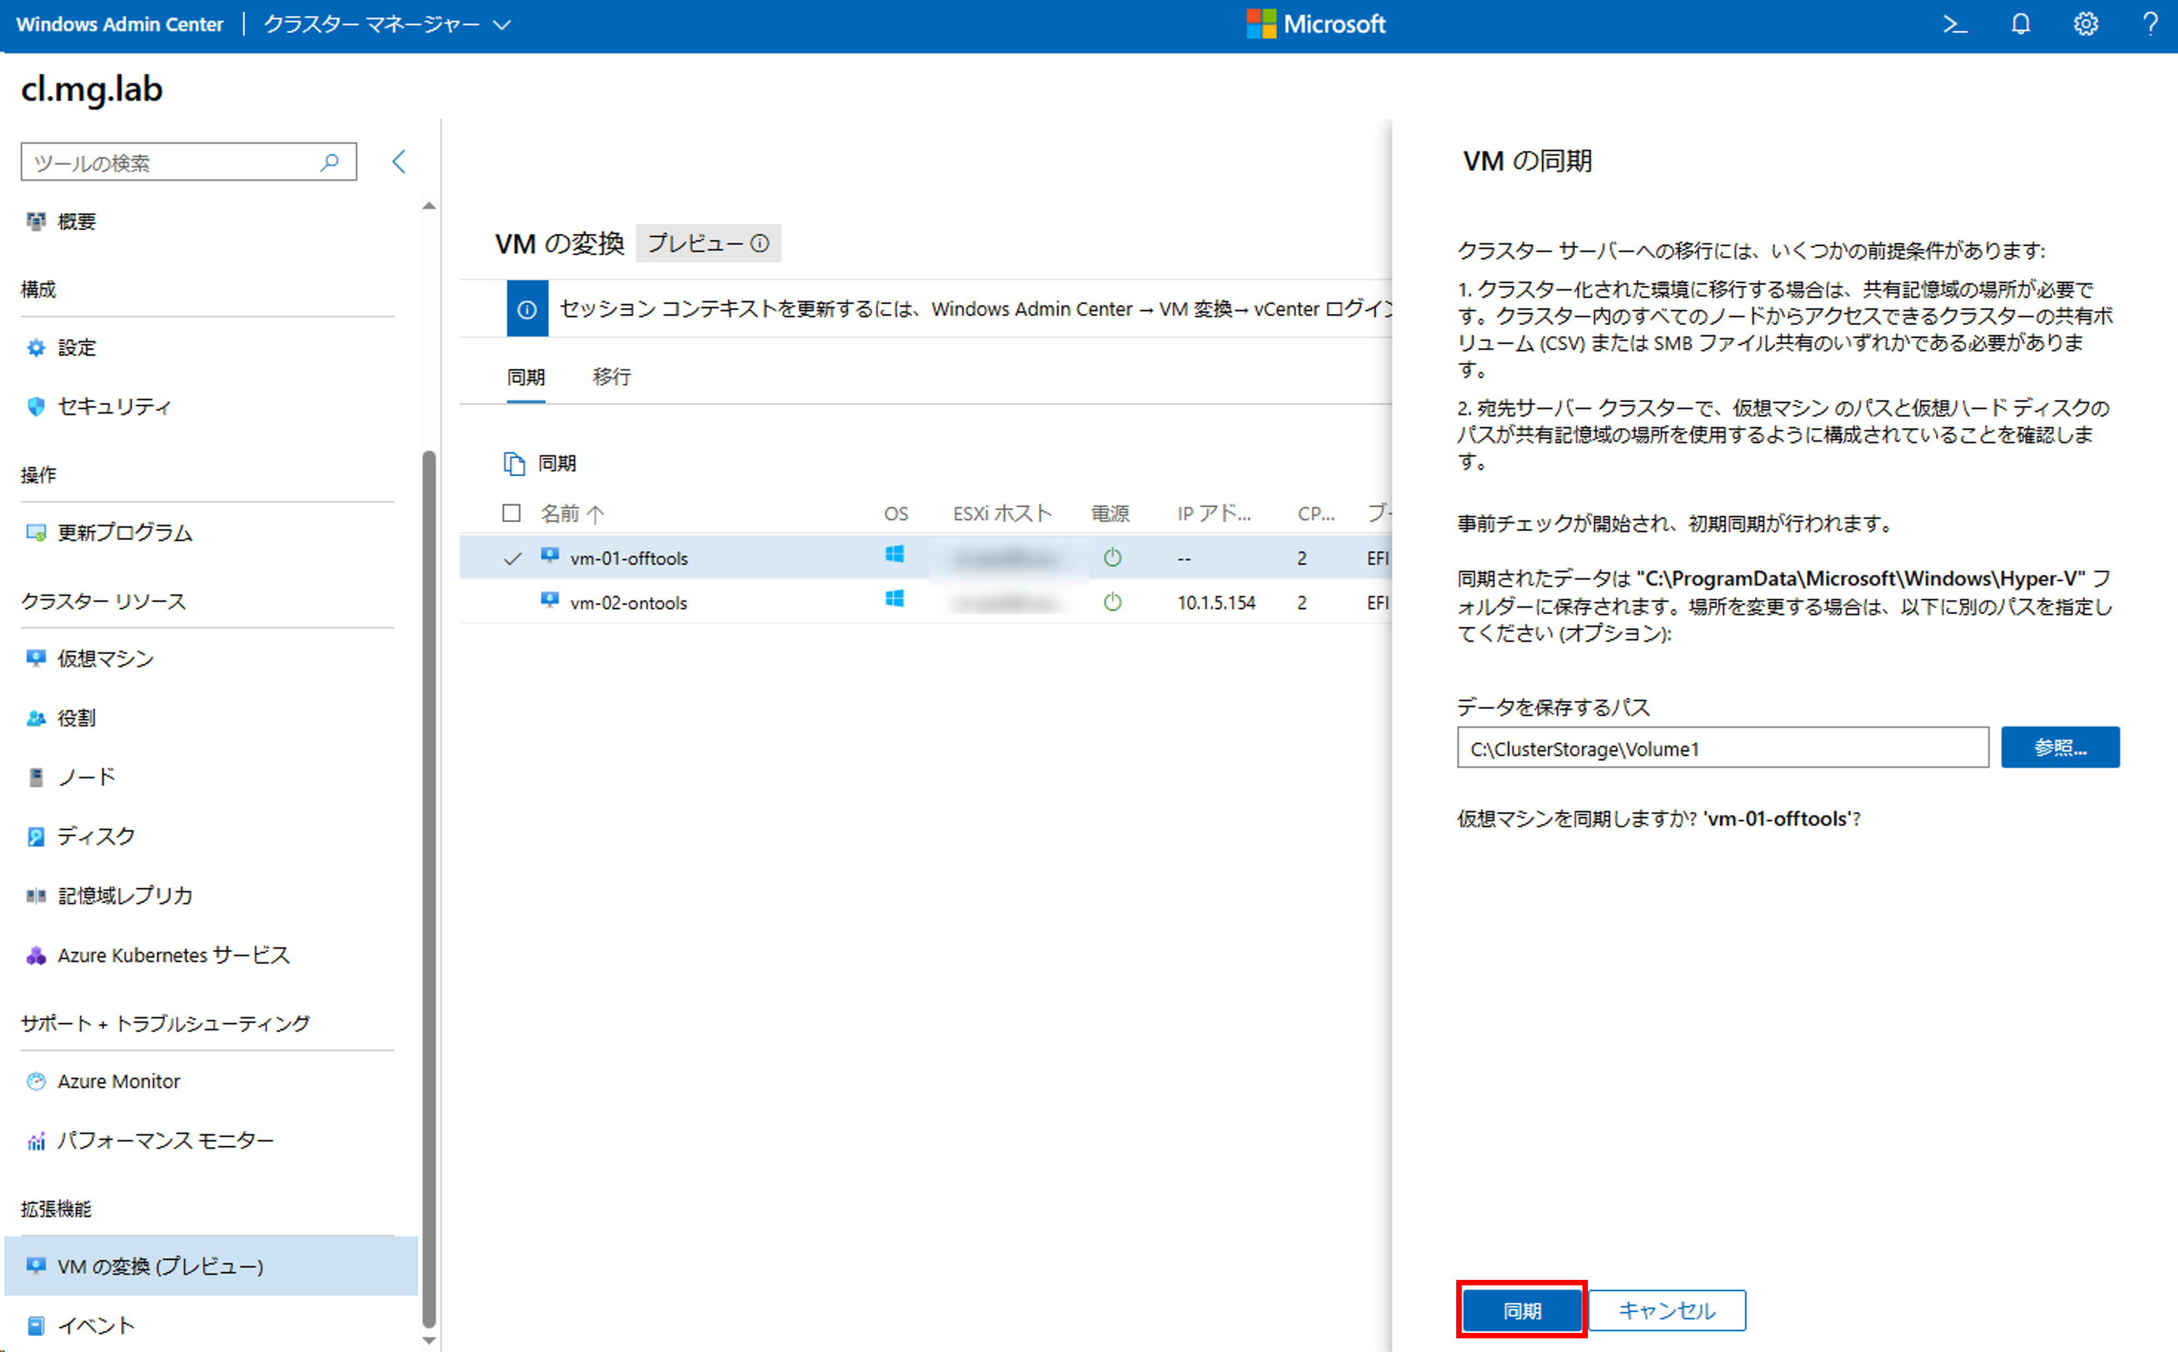Open Azure Kubernetes サービス in sidebar
Screen dimensions: 2178x1352
tap(174, 955)
